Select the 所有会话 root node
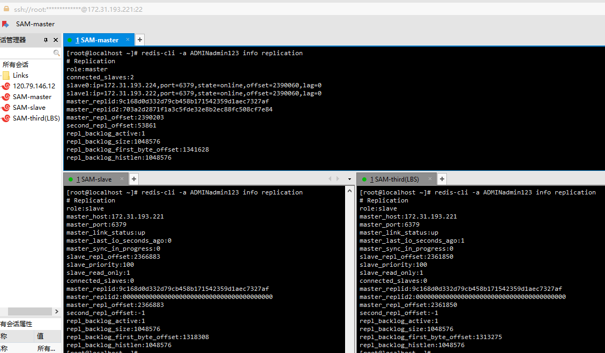Image resolution: width=605 pixels, height=353 pixels. pyautogui.click(x=16, y=64)
